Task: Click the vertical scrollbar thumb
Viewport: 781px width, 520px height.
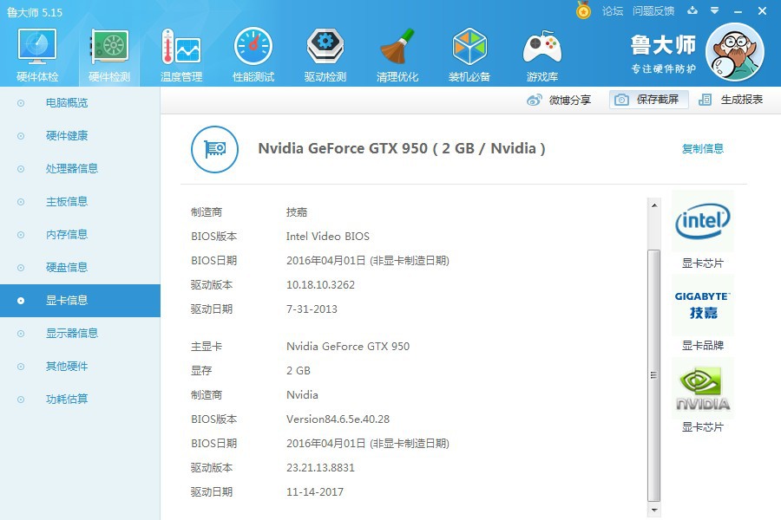Action: click(x=654, y=375)
